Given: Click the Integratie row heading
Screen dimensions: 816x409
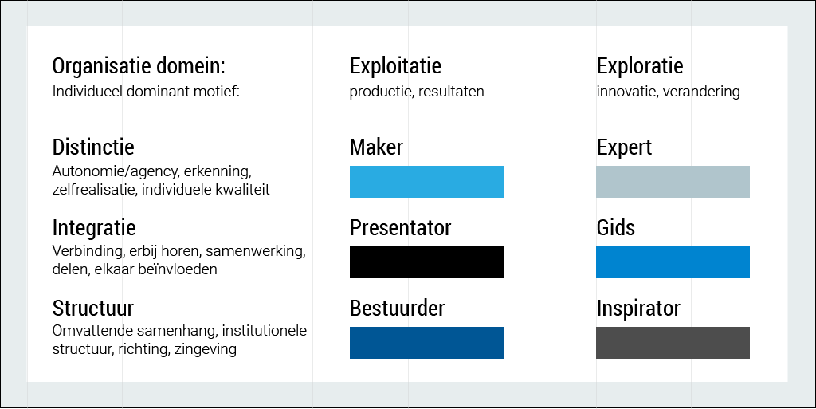Looking at the screenshot, I should pos(94,228).
